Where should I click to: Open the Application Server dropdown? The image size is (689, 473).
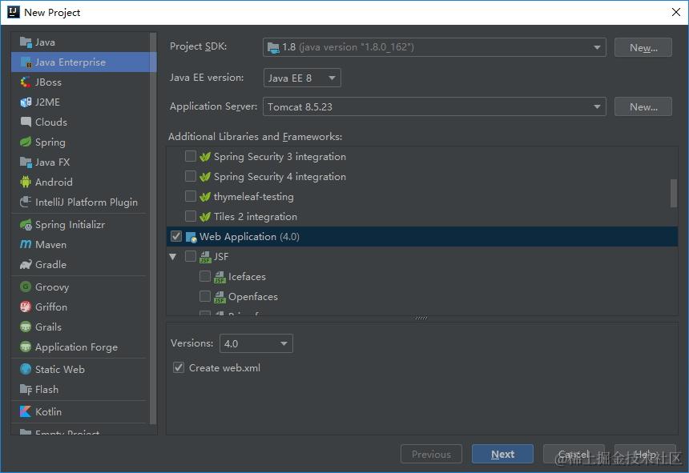(x=434, y=106)
